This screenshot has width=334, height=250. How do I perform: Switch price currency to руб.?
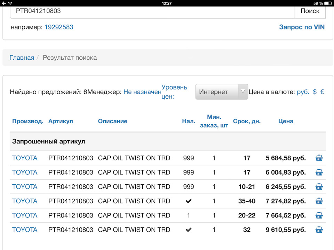[x=303, y=92]
